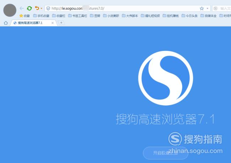The width and height of the screenshot is (231, 163).
Task: Click the Sogou search engine icon
Action: tap(215, 9)
